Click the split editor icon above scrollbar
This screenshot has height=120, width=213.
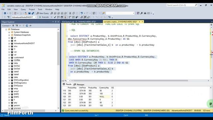pyautogui.click(x=211, y=25)
